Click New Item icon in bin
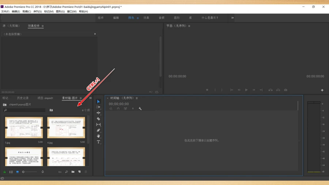329x185 pixels. [x=79, y=172]
